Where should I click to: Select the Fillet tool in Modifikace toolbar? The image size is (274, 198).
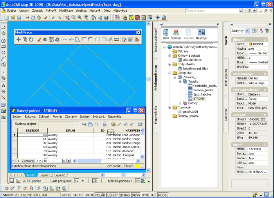click(90, 40)
